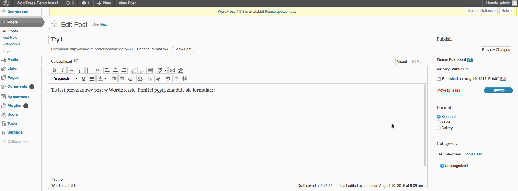518x191 pixels.
Task: Apply strikethrough formatting
Action: [71, 70]
